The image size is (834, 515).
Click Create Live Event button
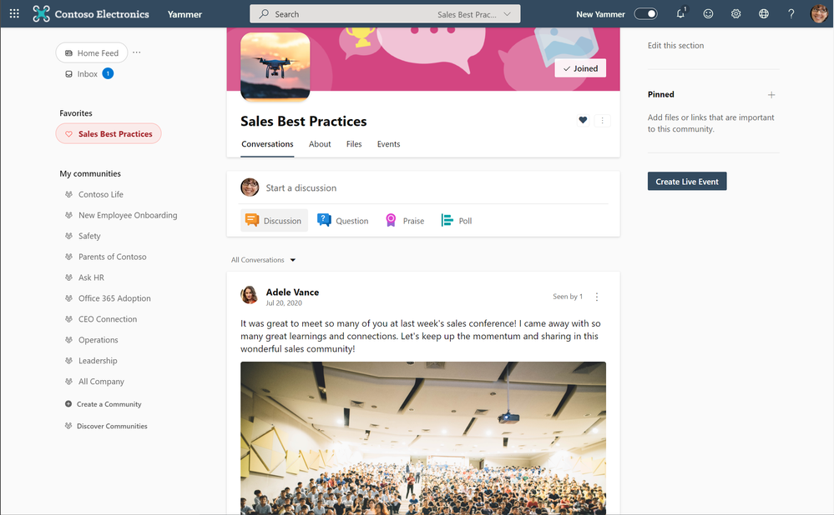pyautogui.click(x=687, y=182)
